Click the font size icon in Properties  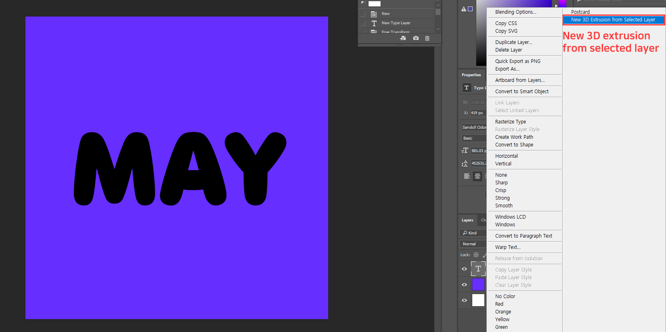click(465, 150)
